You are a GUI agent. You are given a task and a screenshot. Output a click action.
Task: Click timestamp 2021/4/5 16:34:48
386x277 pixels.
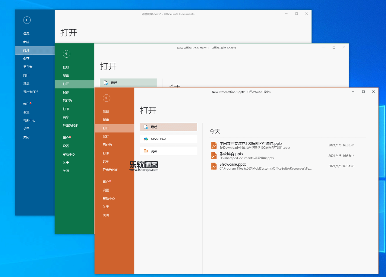pyautogui.click(x=341, y=166)
